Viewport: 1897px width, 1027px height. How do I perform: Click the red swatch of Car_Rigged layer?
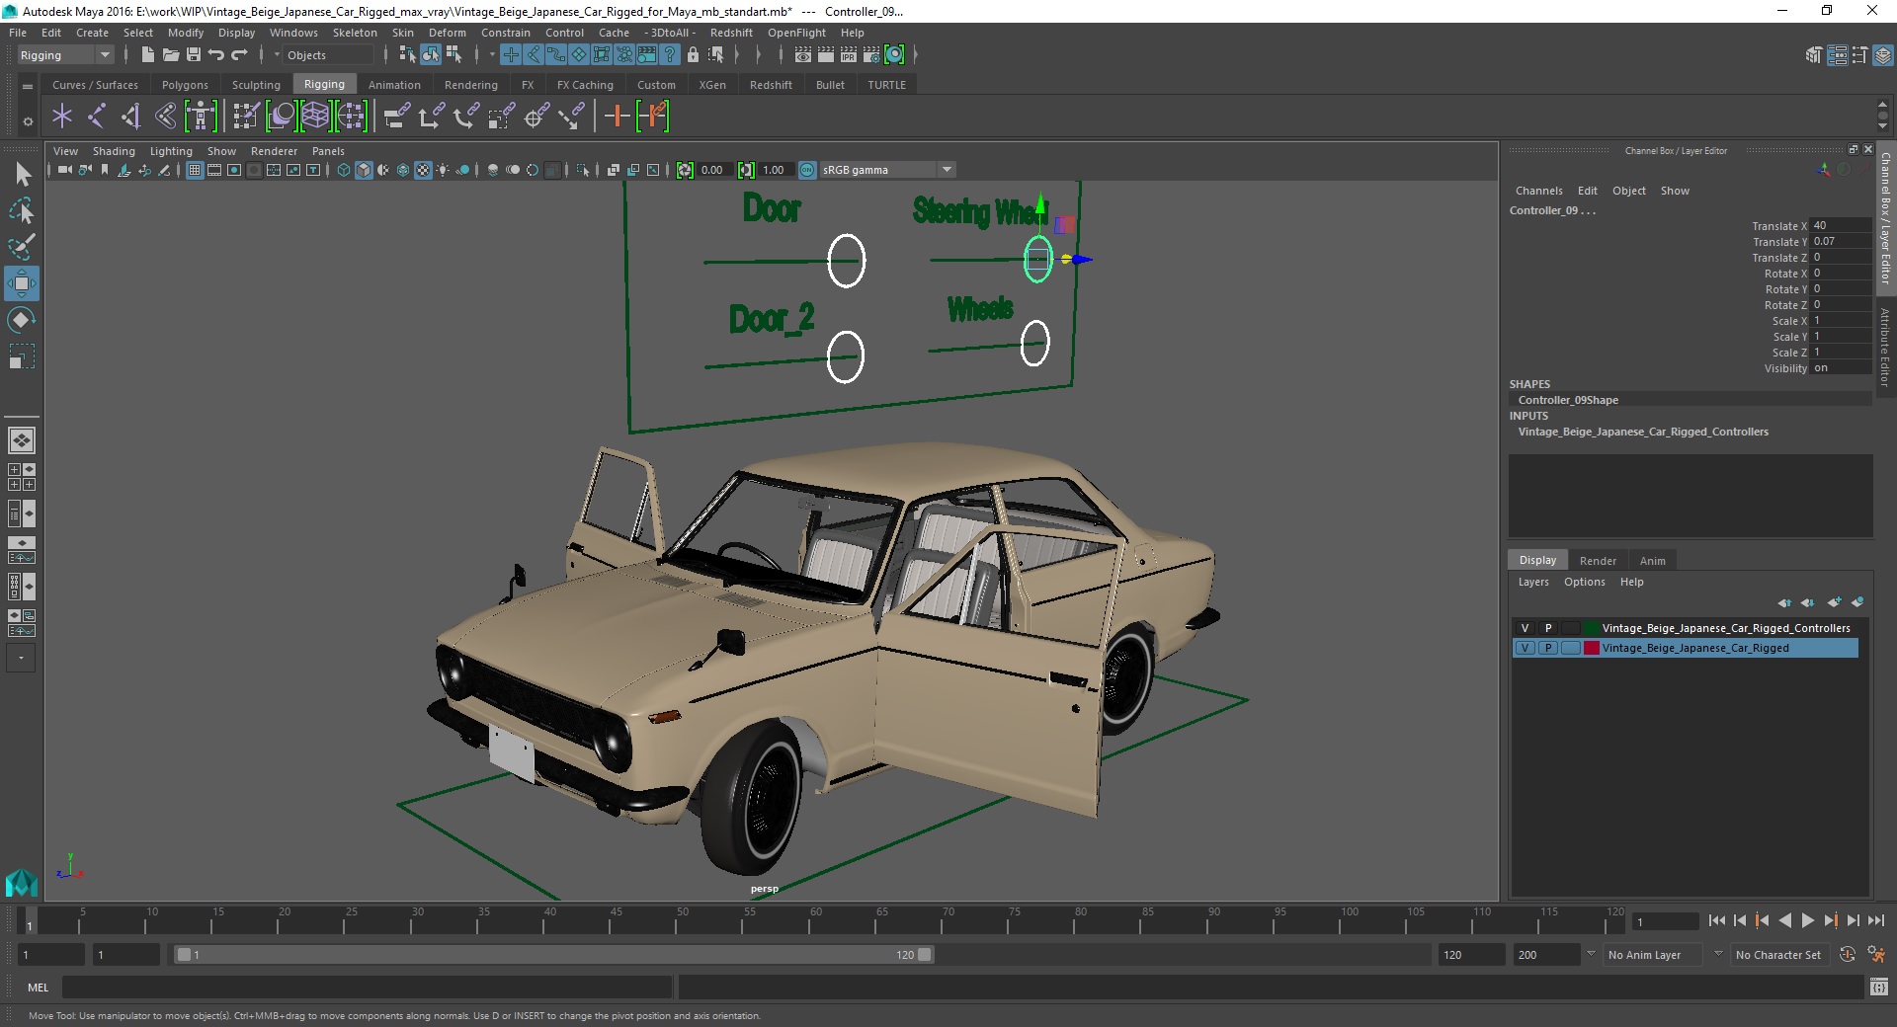(1592, 648)
